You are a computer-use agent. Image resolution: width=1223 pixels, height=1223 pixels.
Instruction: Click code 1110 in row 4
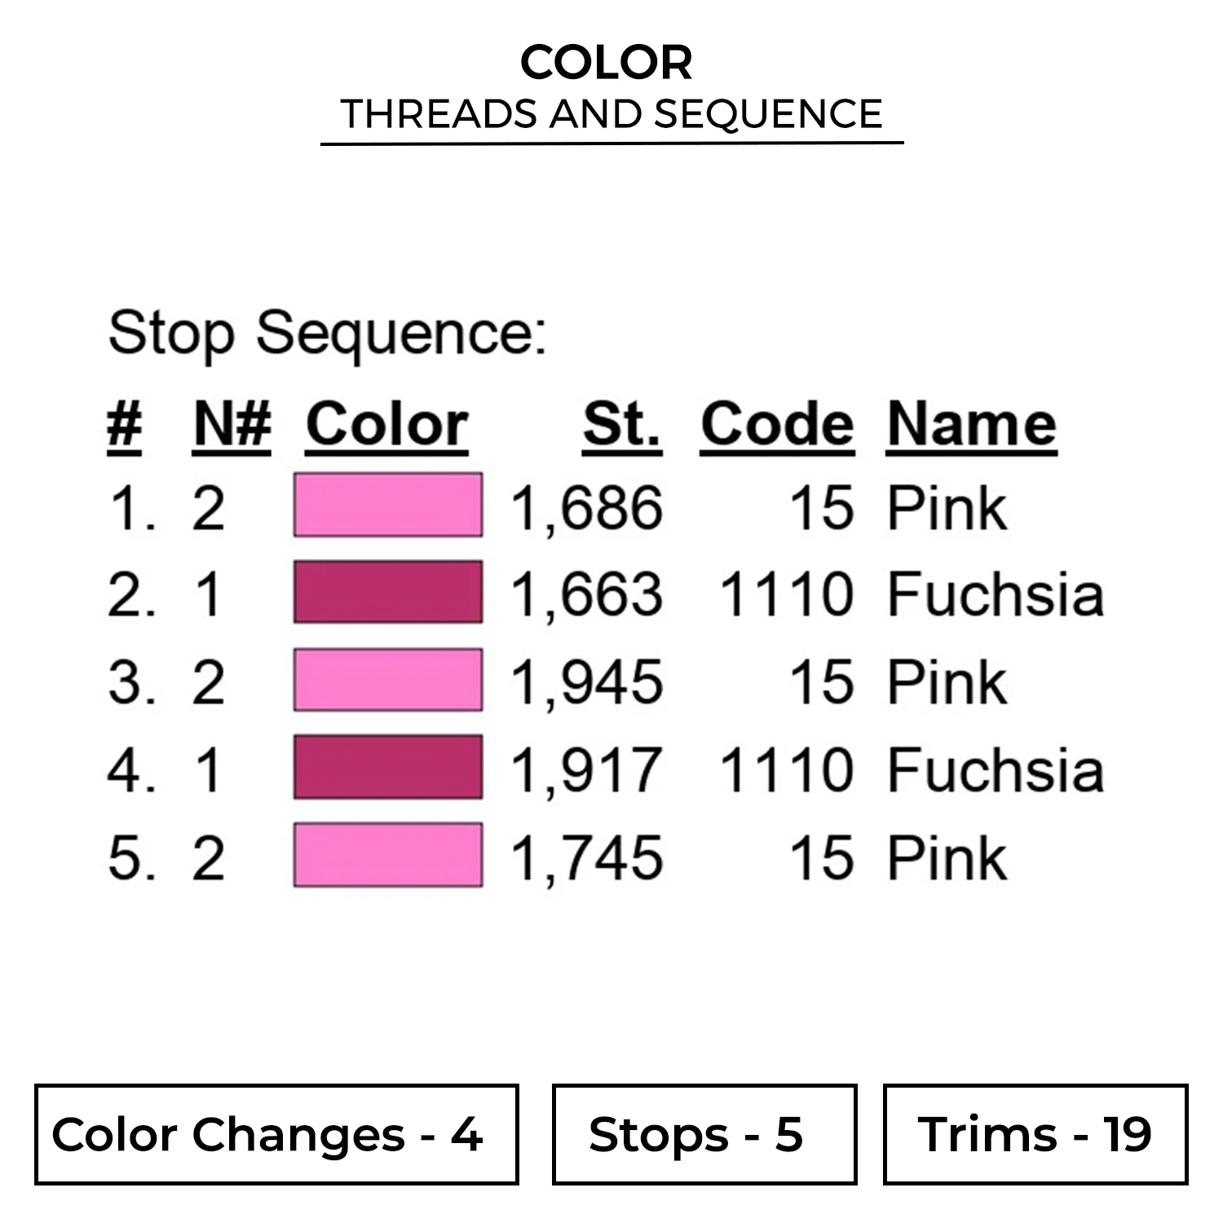(786, 770)
